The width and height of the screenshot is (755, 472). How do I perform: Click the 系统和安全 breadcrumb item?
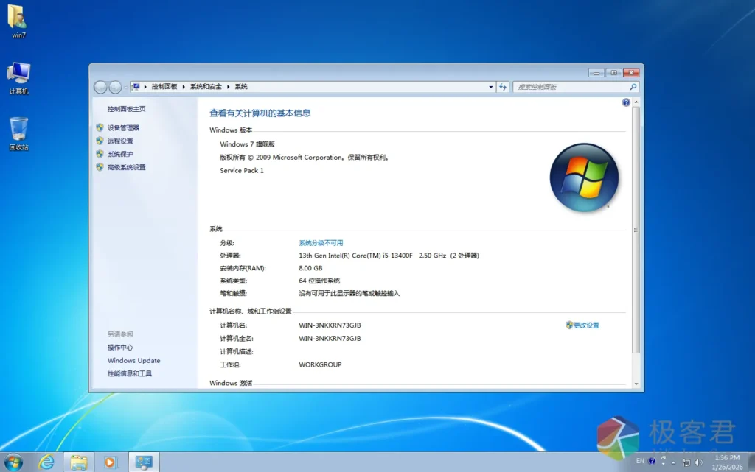pyautogui.click(x=206, y=87)
